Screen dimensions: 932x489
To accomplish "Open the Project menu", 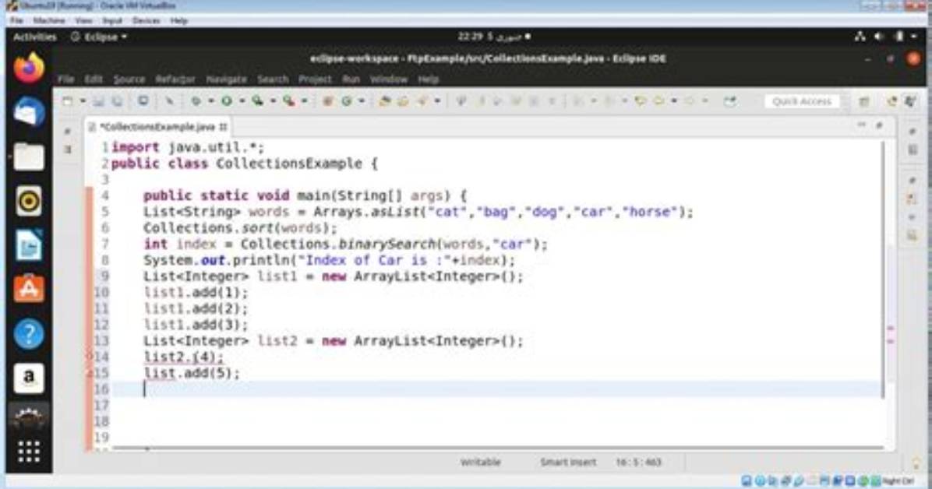I will [x=315, y=79].
